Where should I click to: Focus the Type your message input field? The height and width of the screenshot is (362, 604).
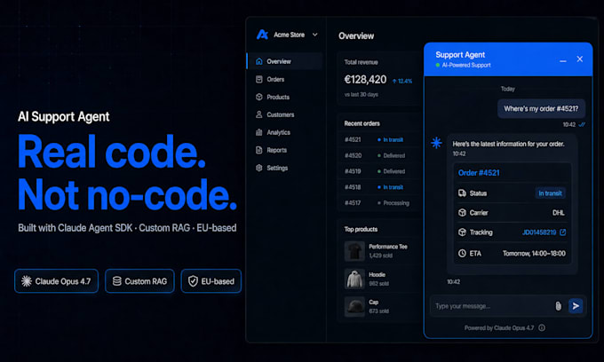[491, 306]
